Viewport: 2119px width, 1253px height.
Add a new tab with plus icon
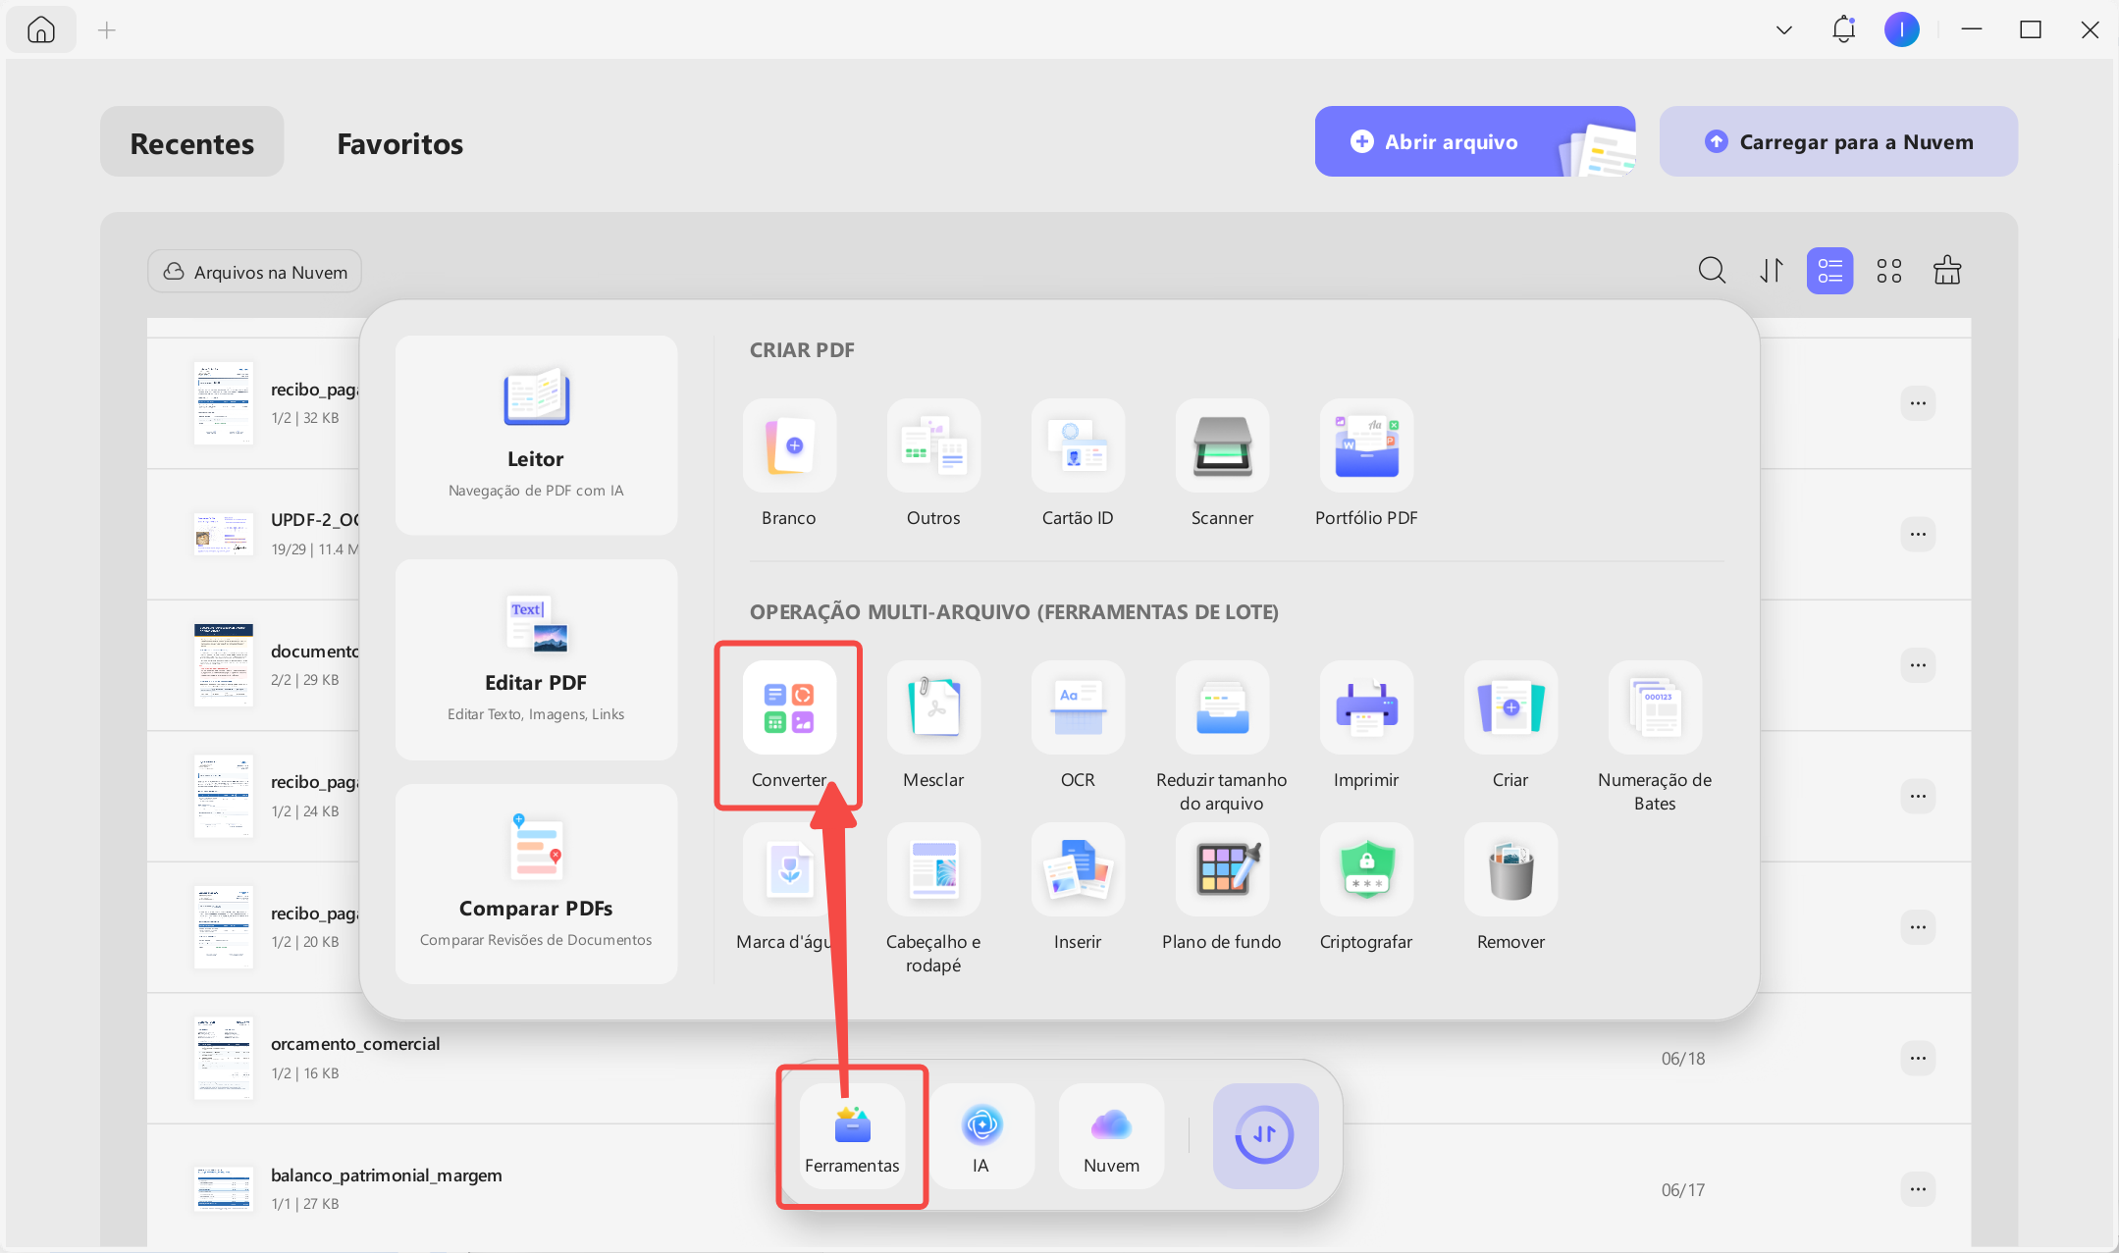tap(107, 30)
